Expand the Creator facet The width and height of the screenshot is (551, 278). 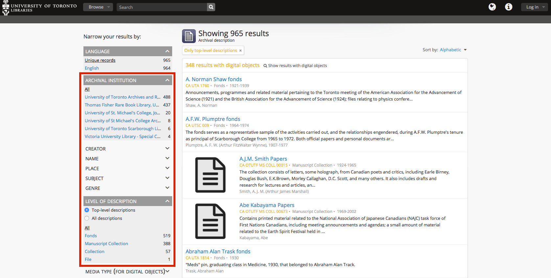pyautogui.click(x=128, y=149)
